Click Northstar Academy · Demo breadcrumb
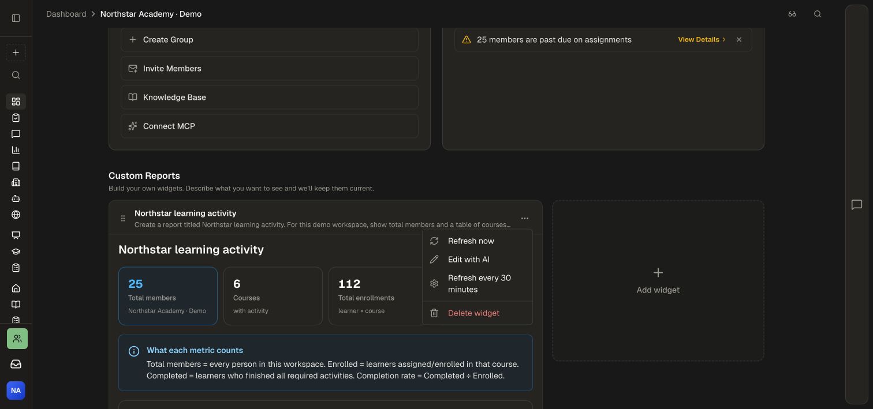 tap(151, 14)
